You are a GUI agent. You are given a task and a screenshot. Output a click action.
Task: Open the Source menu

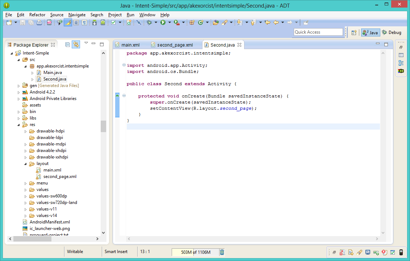click(57, 15)
